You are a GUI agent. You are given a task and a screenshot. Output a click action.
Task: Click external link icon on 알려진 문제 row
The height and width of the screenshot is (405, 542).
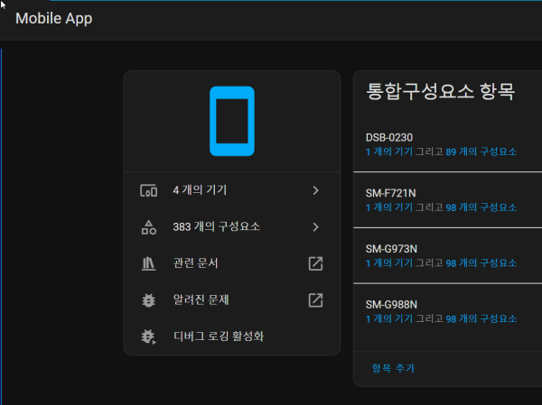point(315,300)
